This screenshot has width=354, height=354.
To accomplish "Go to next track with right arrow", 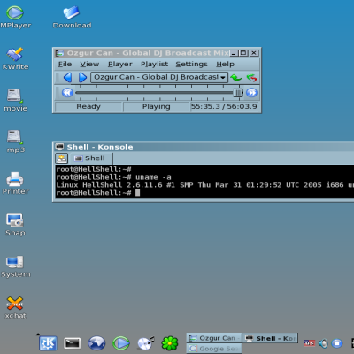I will click(x=83, y=78).
